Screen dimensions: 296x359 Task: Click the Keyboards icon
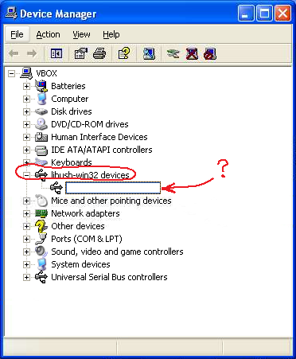(x=41, y=162)
